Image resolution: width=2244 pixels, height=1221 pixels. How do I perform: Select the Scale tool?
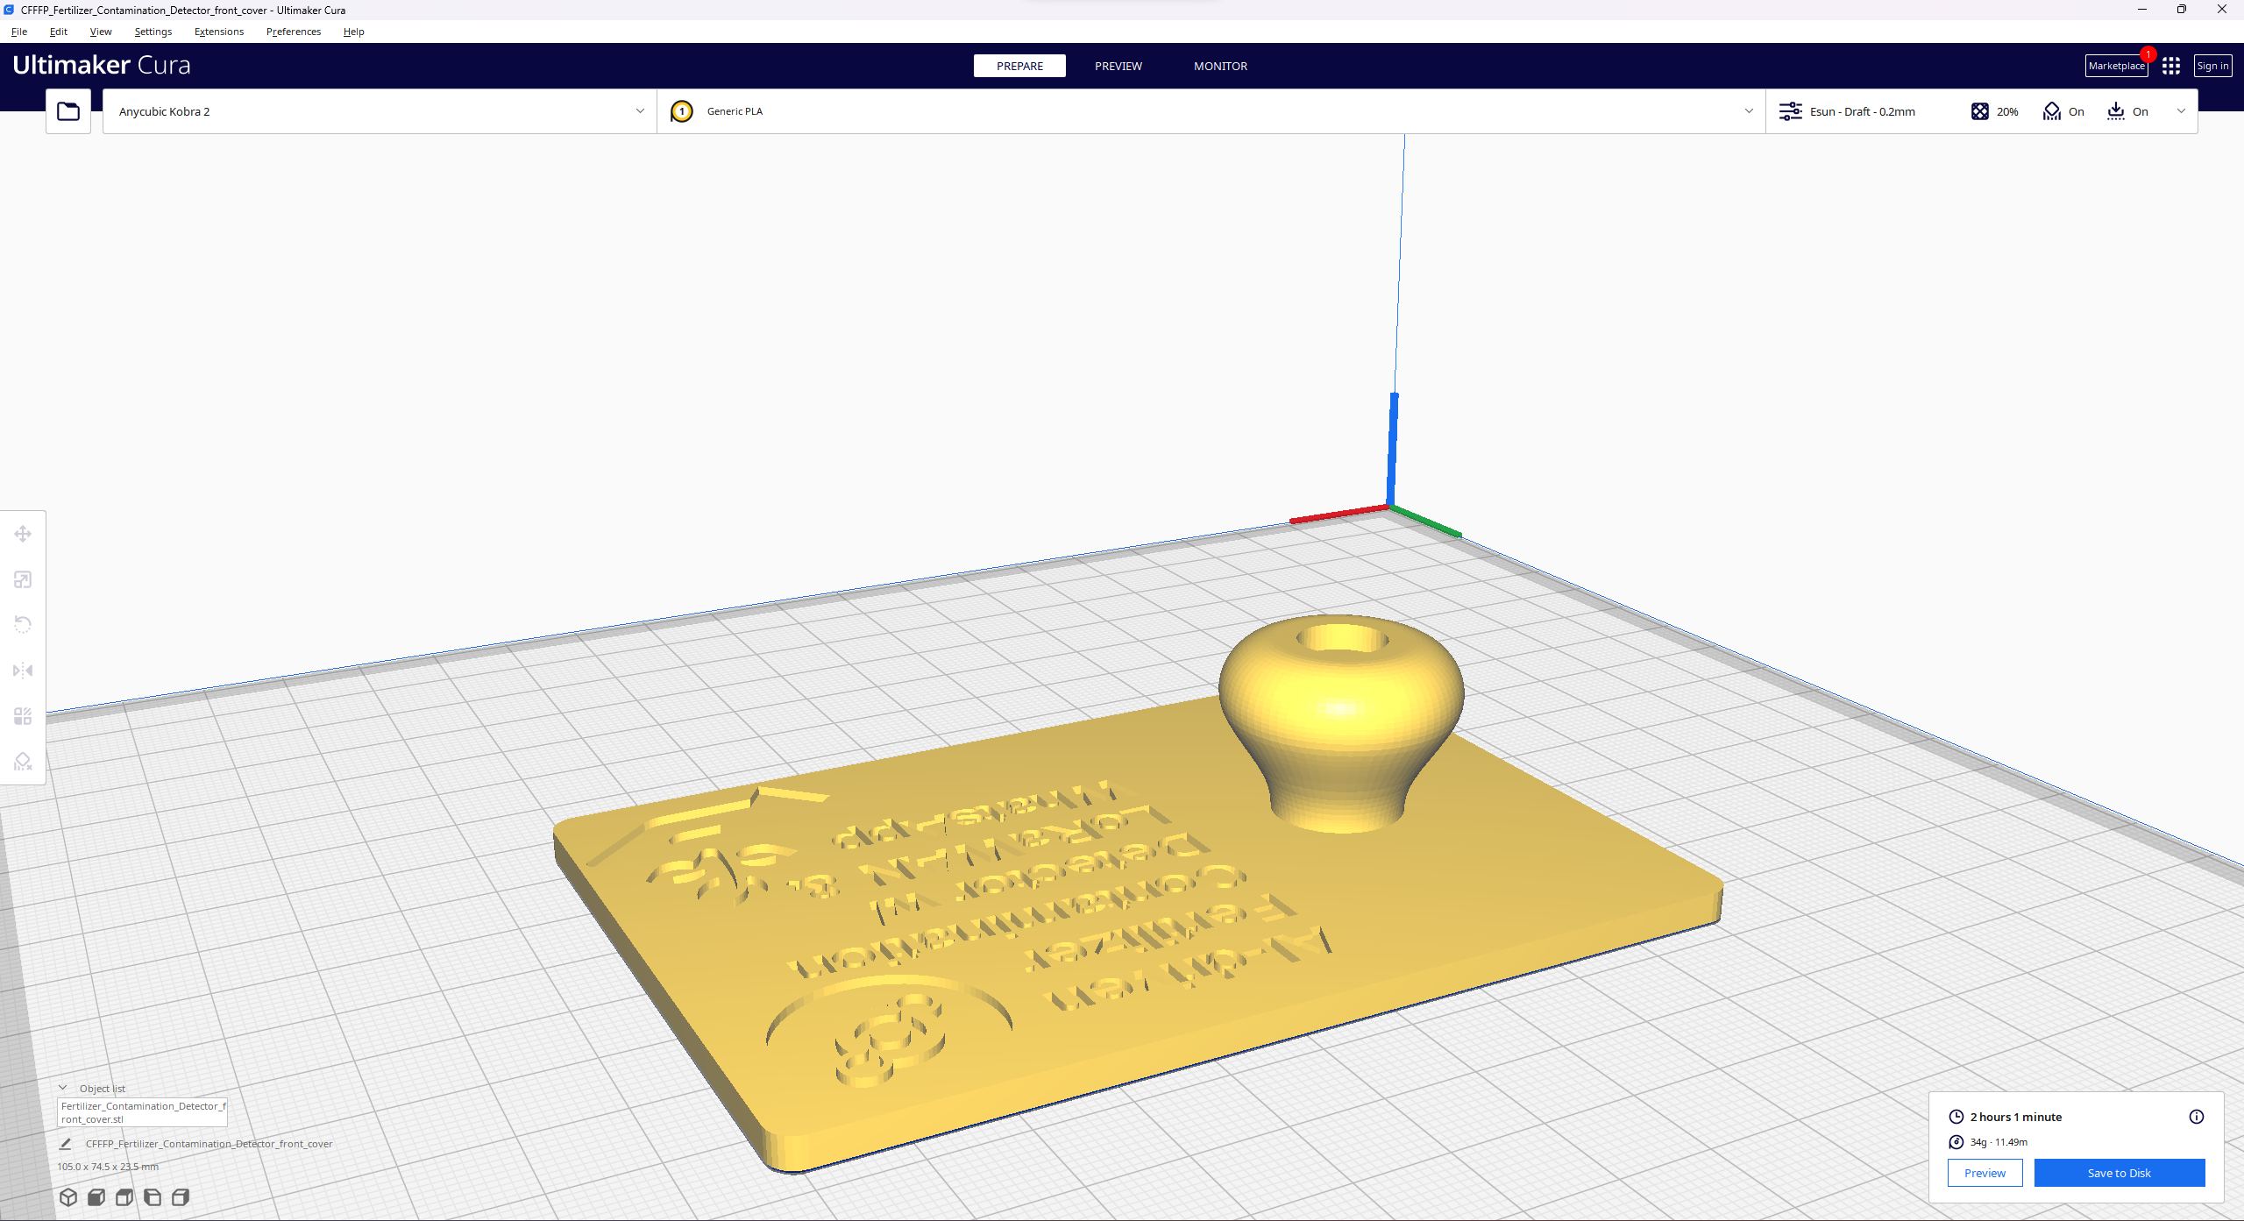click(x=23, y=579)
